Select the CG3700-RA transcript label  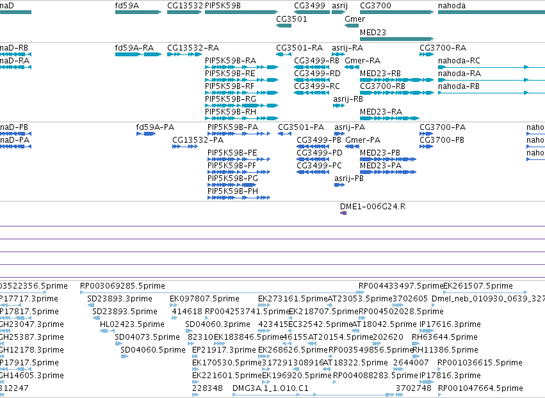point(443,47)
